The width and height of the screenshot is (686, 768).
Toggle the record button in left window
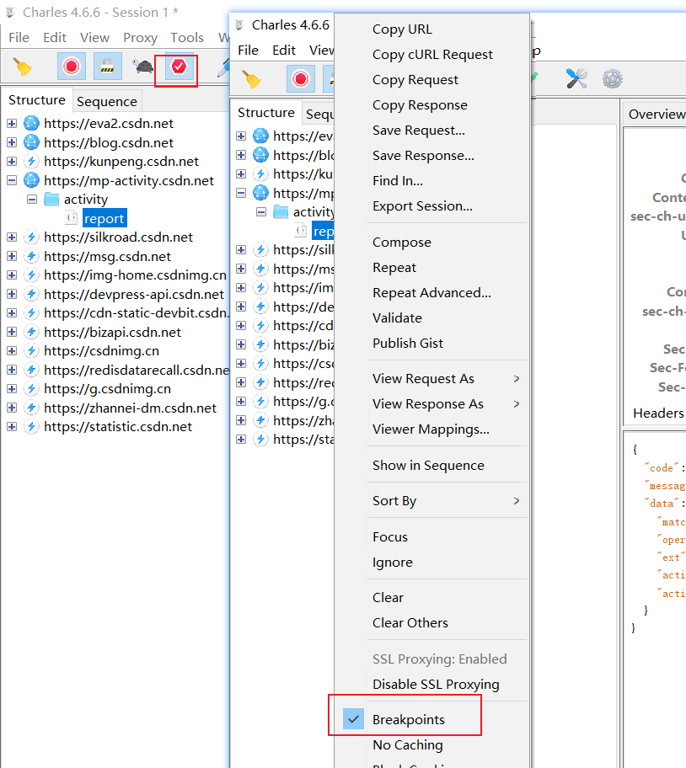(x=71, y=67)
